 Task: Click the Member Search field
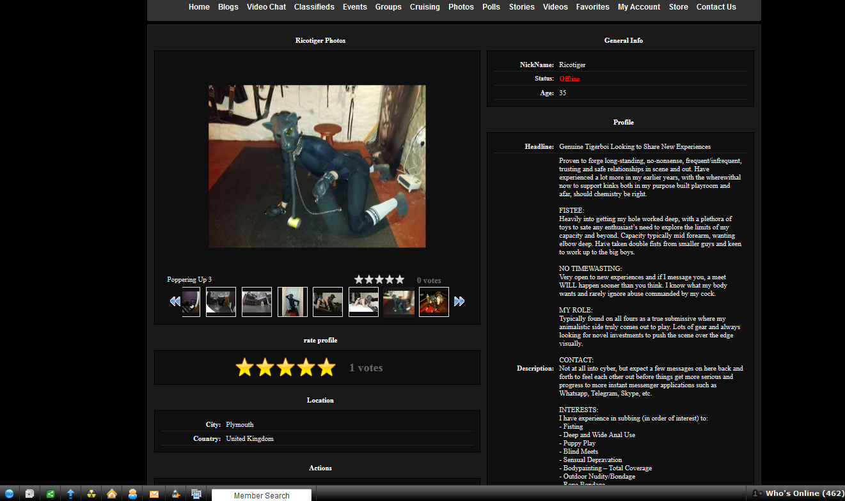[x=262, y=495]
